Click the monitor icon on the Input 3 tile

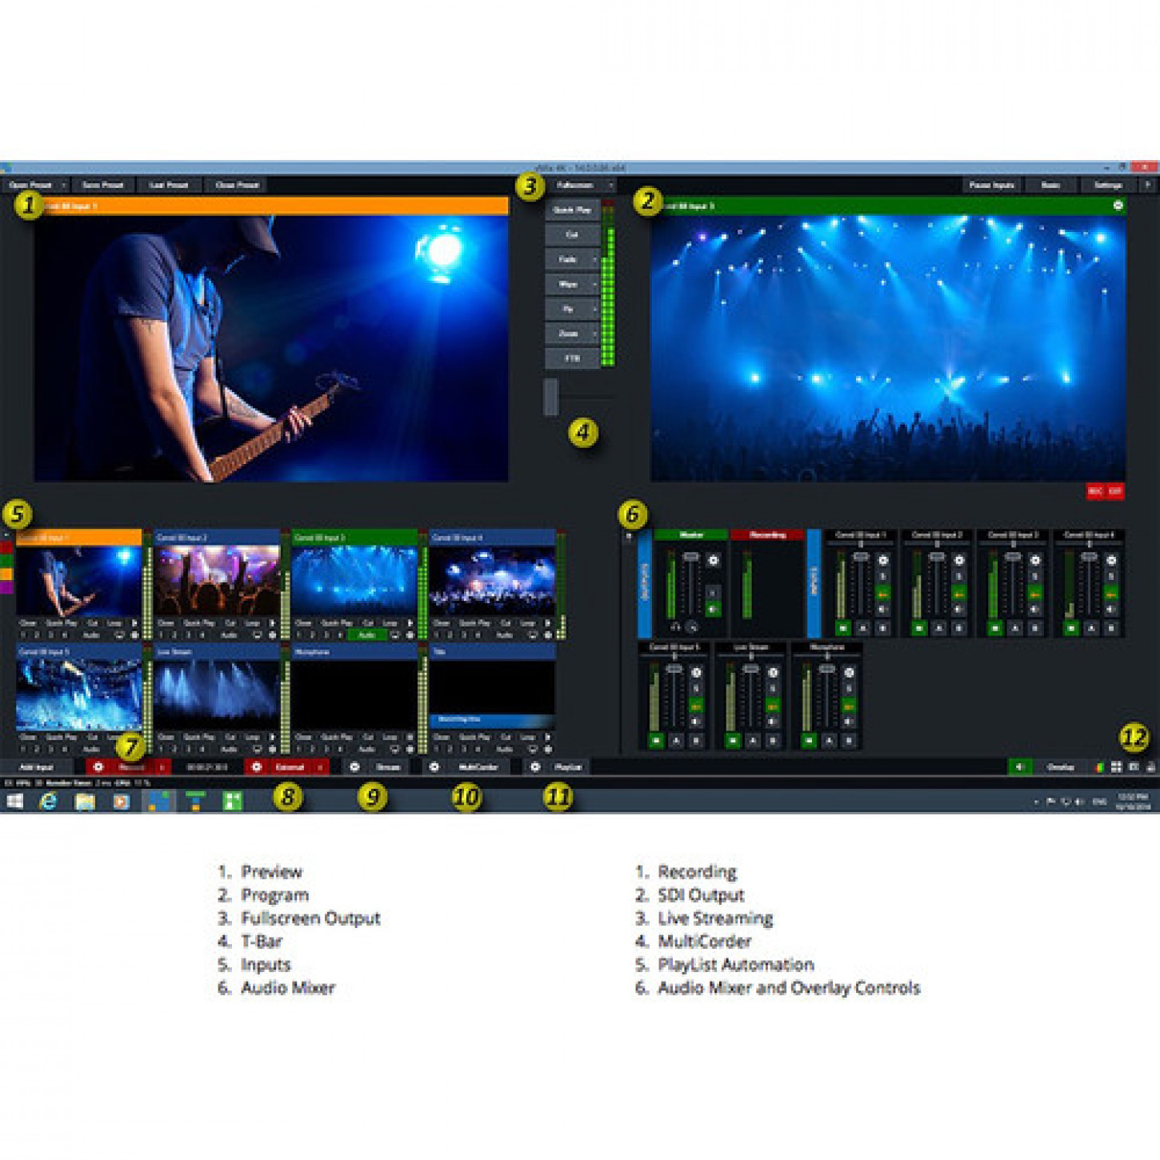click(x=394, y=635)
